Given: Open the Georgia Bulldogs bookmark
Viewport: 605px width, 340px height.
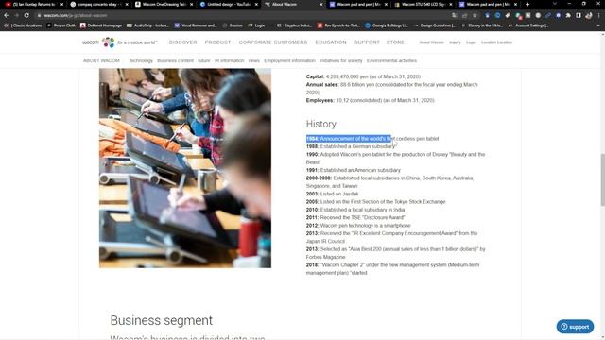Looking at the screenshot, I should click(x=387, y=25).
